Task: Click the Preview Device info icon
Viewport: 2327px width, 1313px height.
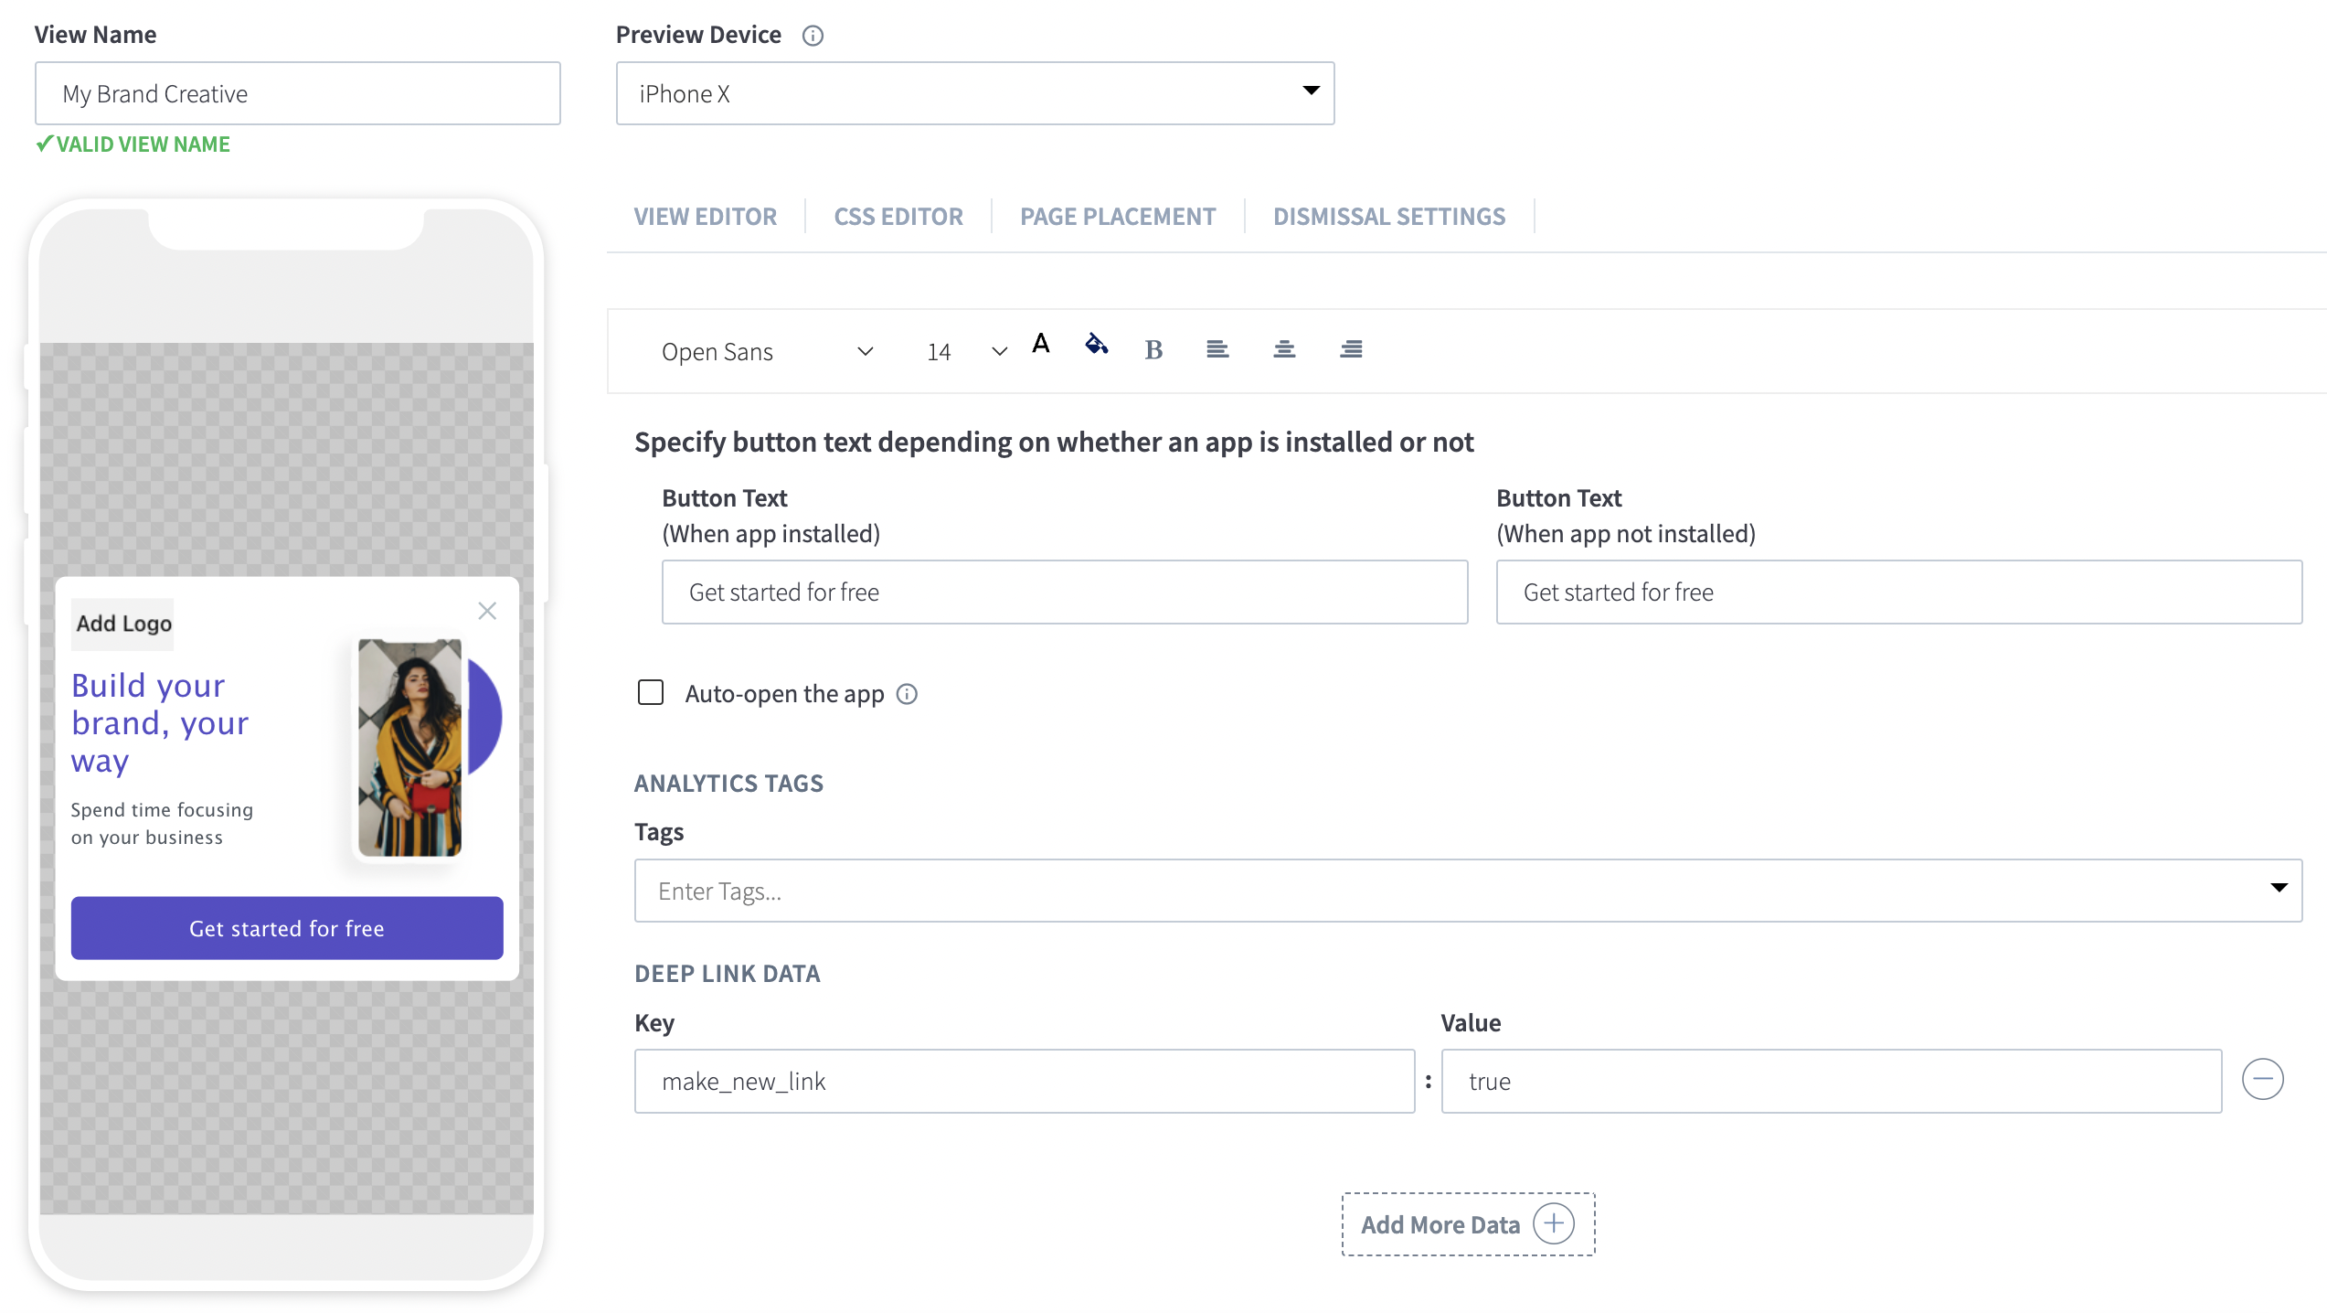Action: pos(813,36)
